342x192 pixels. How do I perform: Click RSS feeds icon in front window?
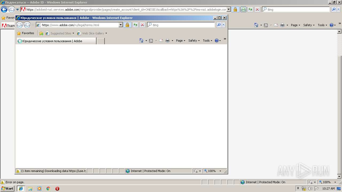pos(151,41)
